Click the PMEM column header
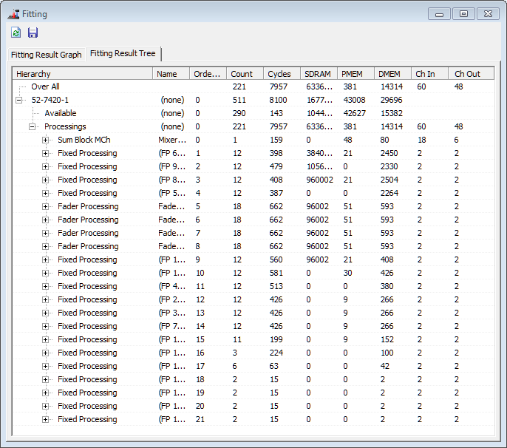The height and width of the screenshot is (448, 507). [x=355, y=74]
